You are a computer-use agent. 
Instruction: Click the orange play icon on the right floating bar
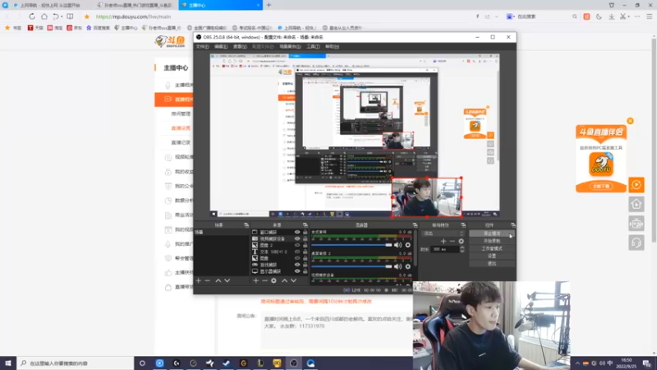(x=636, y=184)
